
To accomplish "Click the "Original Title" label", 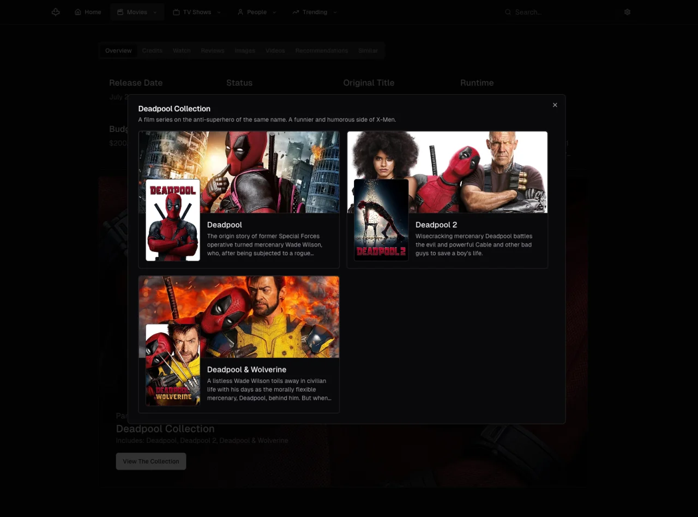I will [369, 83].
